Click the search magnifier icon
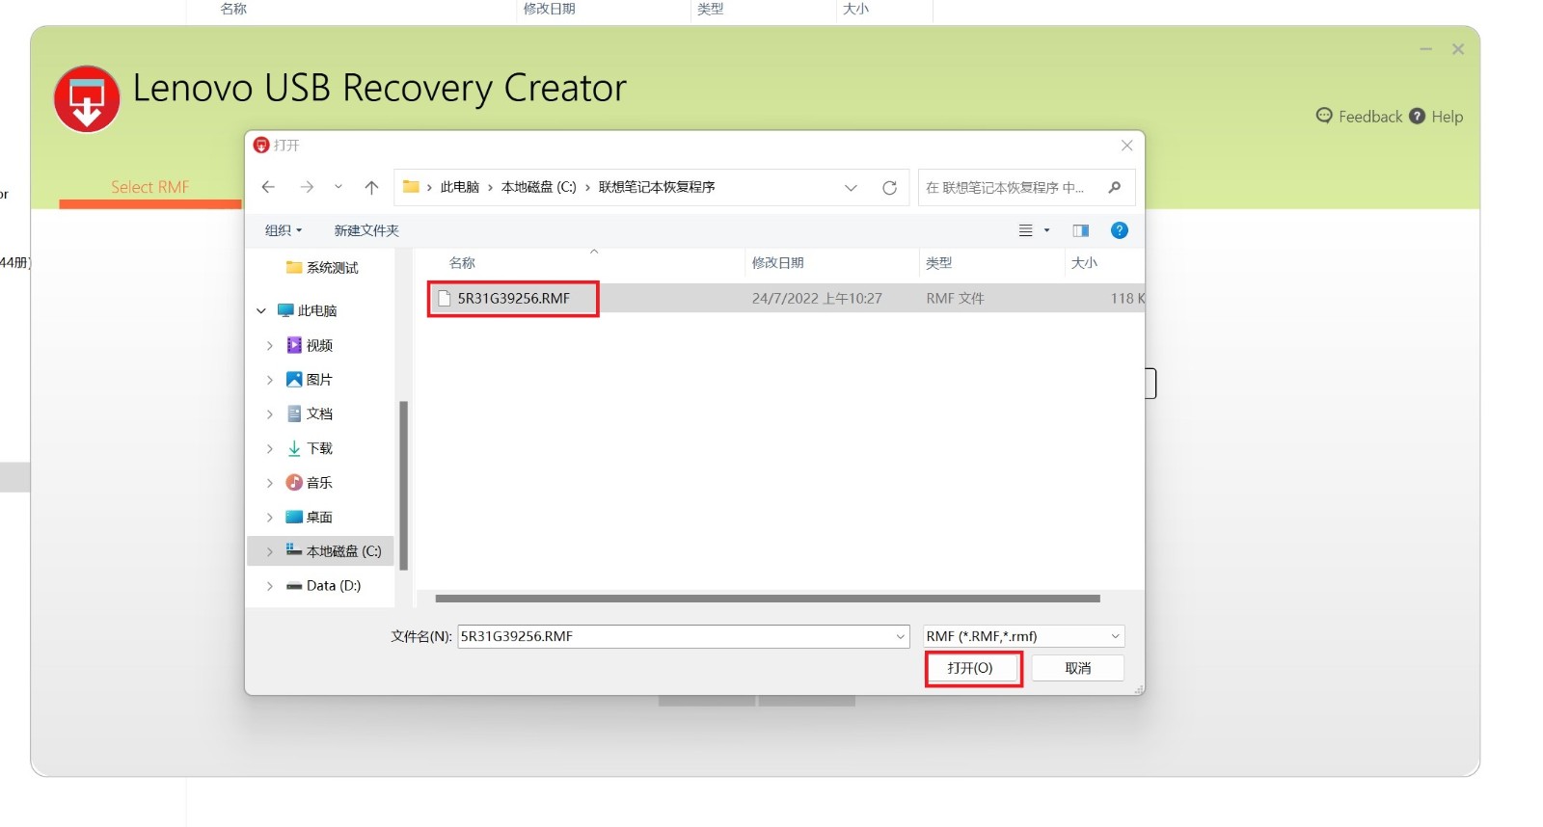1543x827 pixels. pyautogui.click(x=1115, y=187)
